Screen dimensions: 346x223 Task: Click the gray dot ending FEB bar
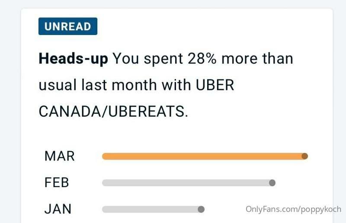(x=272, y=183)
